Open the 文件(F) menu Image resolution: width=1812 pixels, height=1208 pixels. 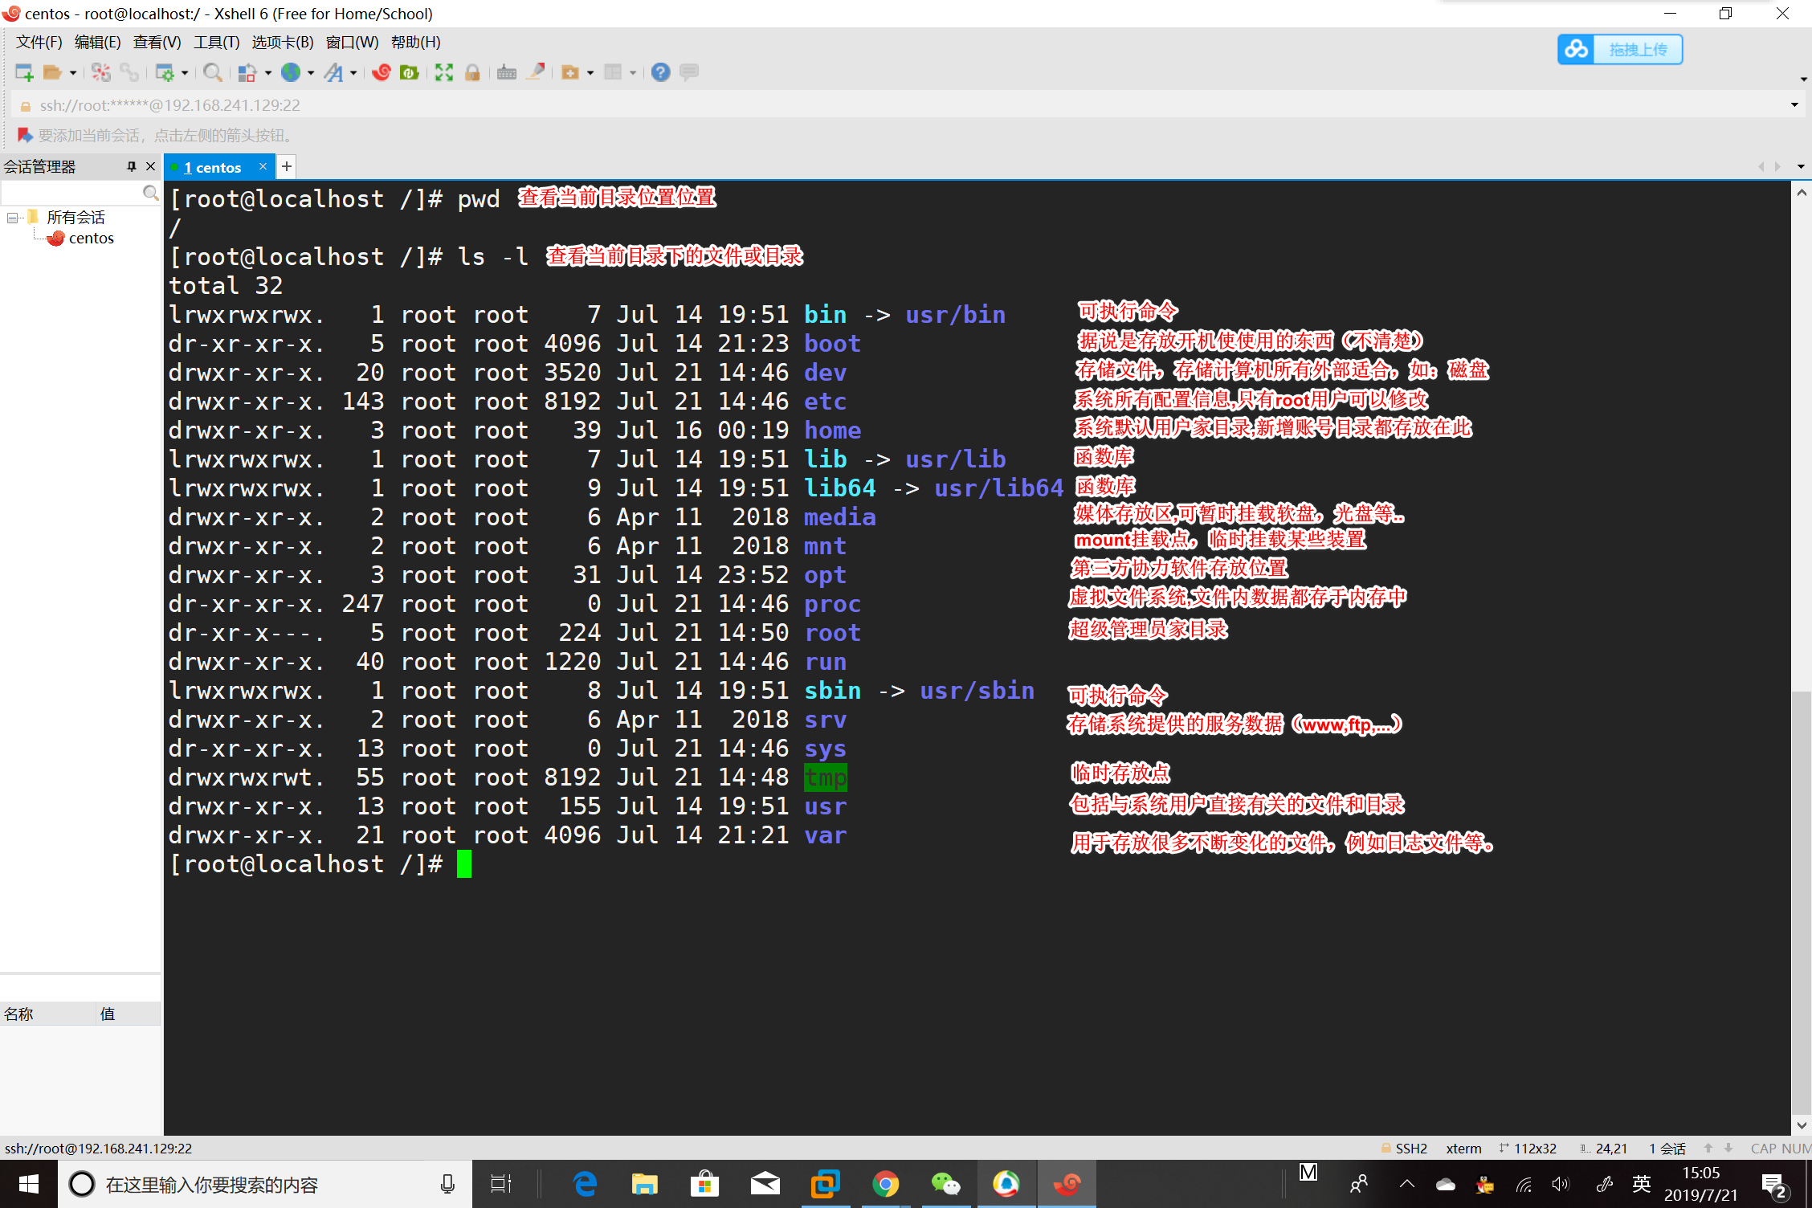tap(39, 43)
